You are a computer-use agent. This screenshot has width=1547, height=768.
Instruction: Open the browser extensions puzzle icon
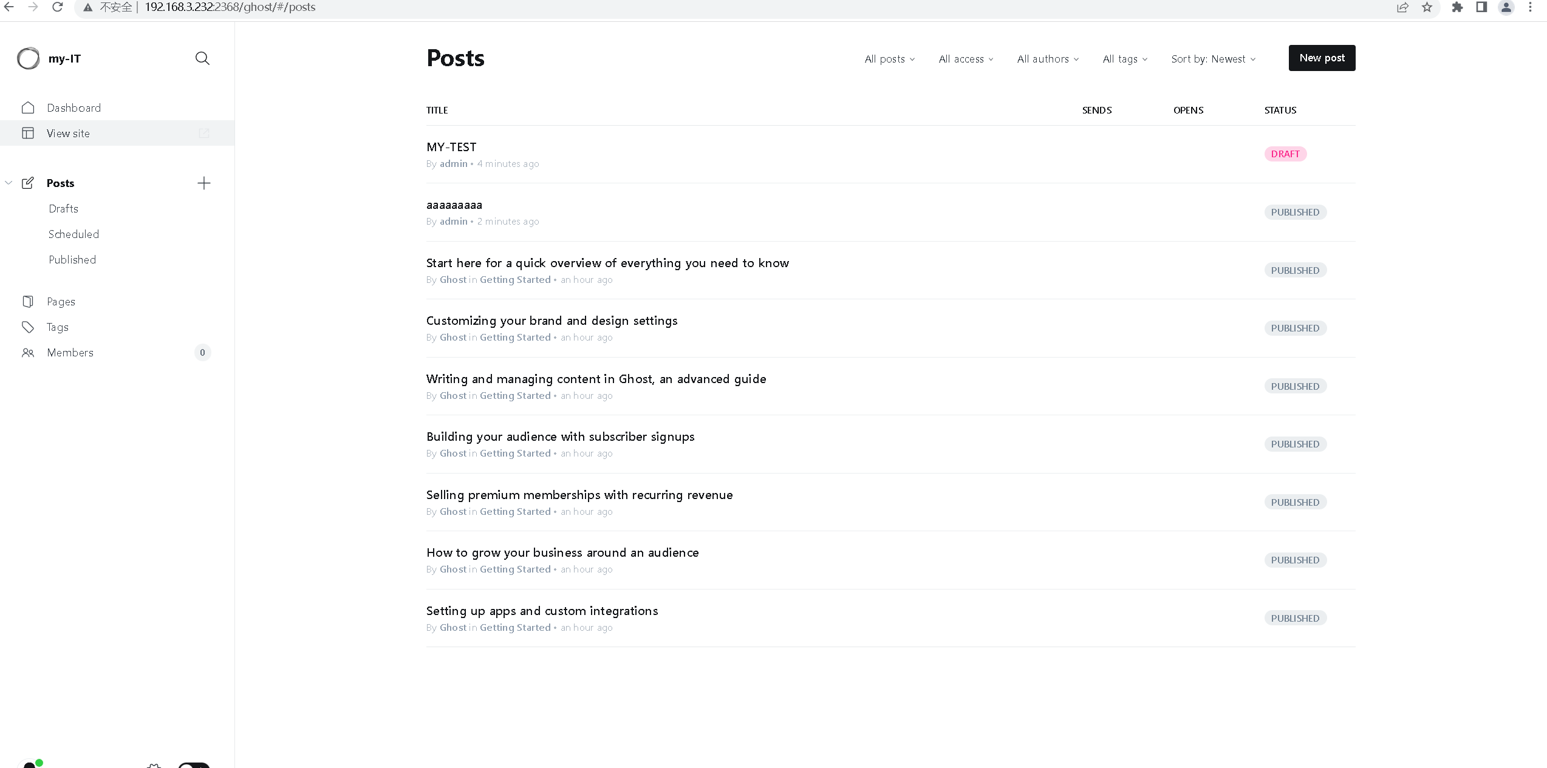[x=1457, y=7]
